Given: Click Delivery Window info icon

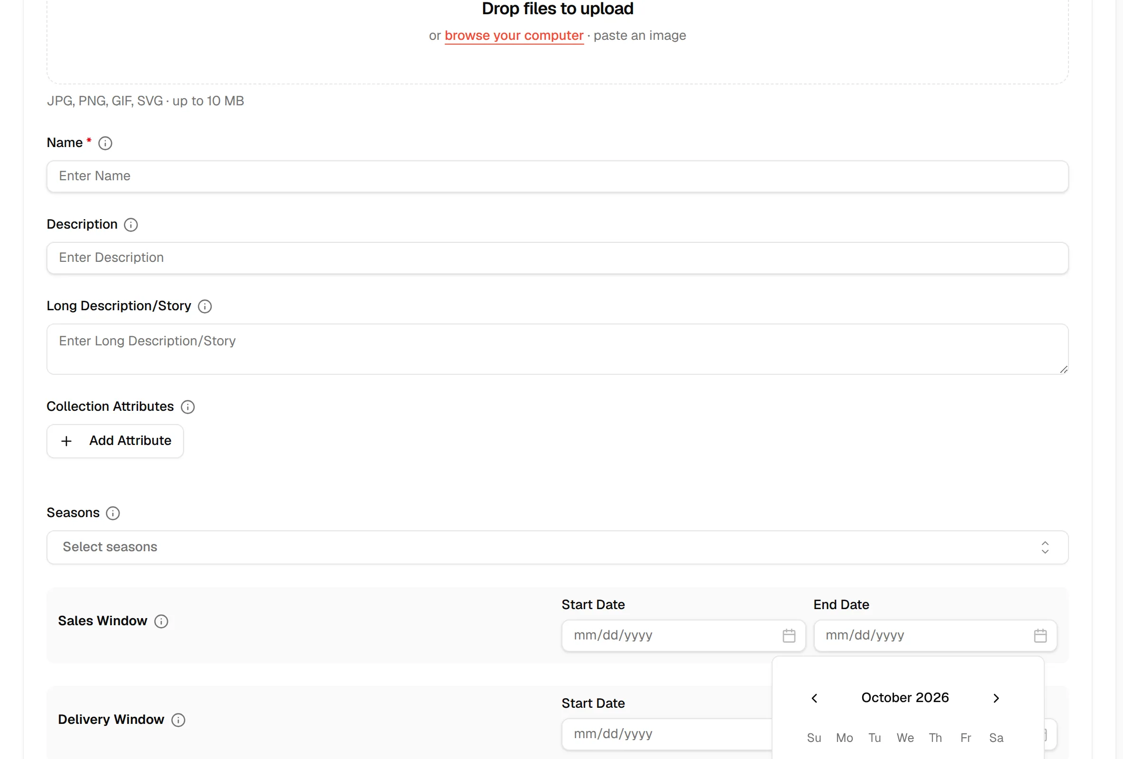Looking at the screenshot, I should point(178,720).
